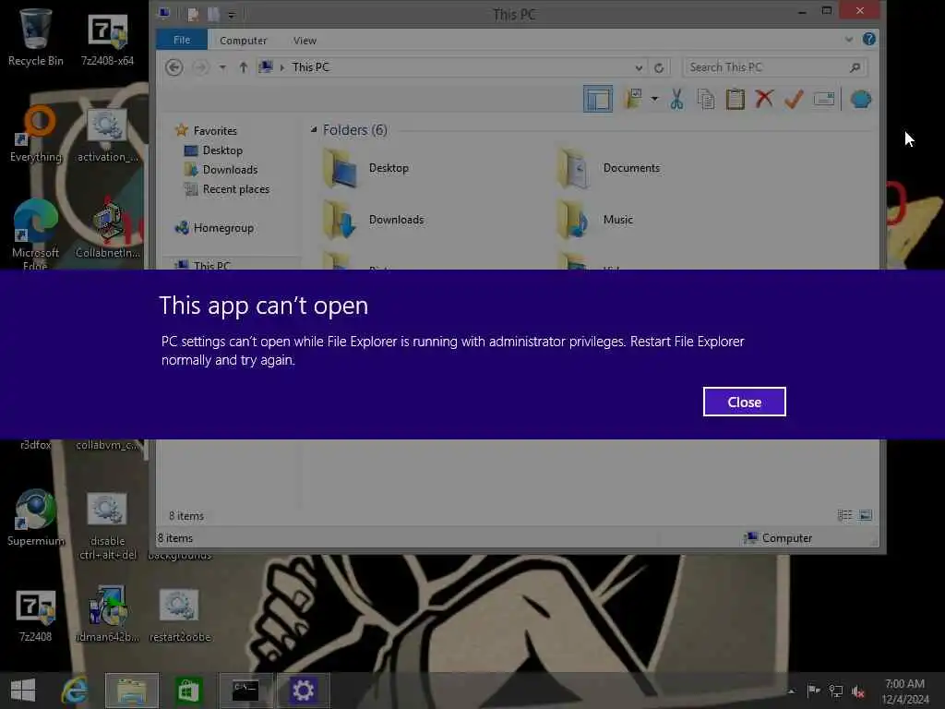Open the Computer ribbon tab
Image resolution: width=945 pixels, height=709 pixels.
click(243, 41)
